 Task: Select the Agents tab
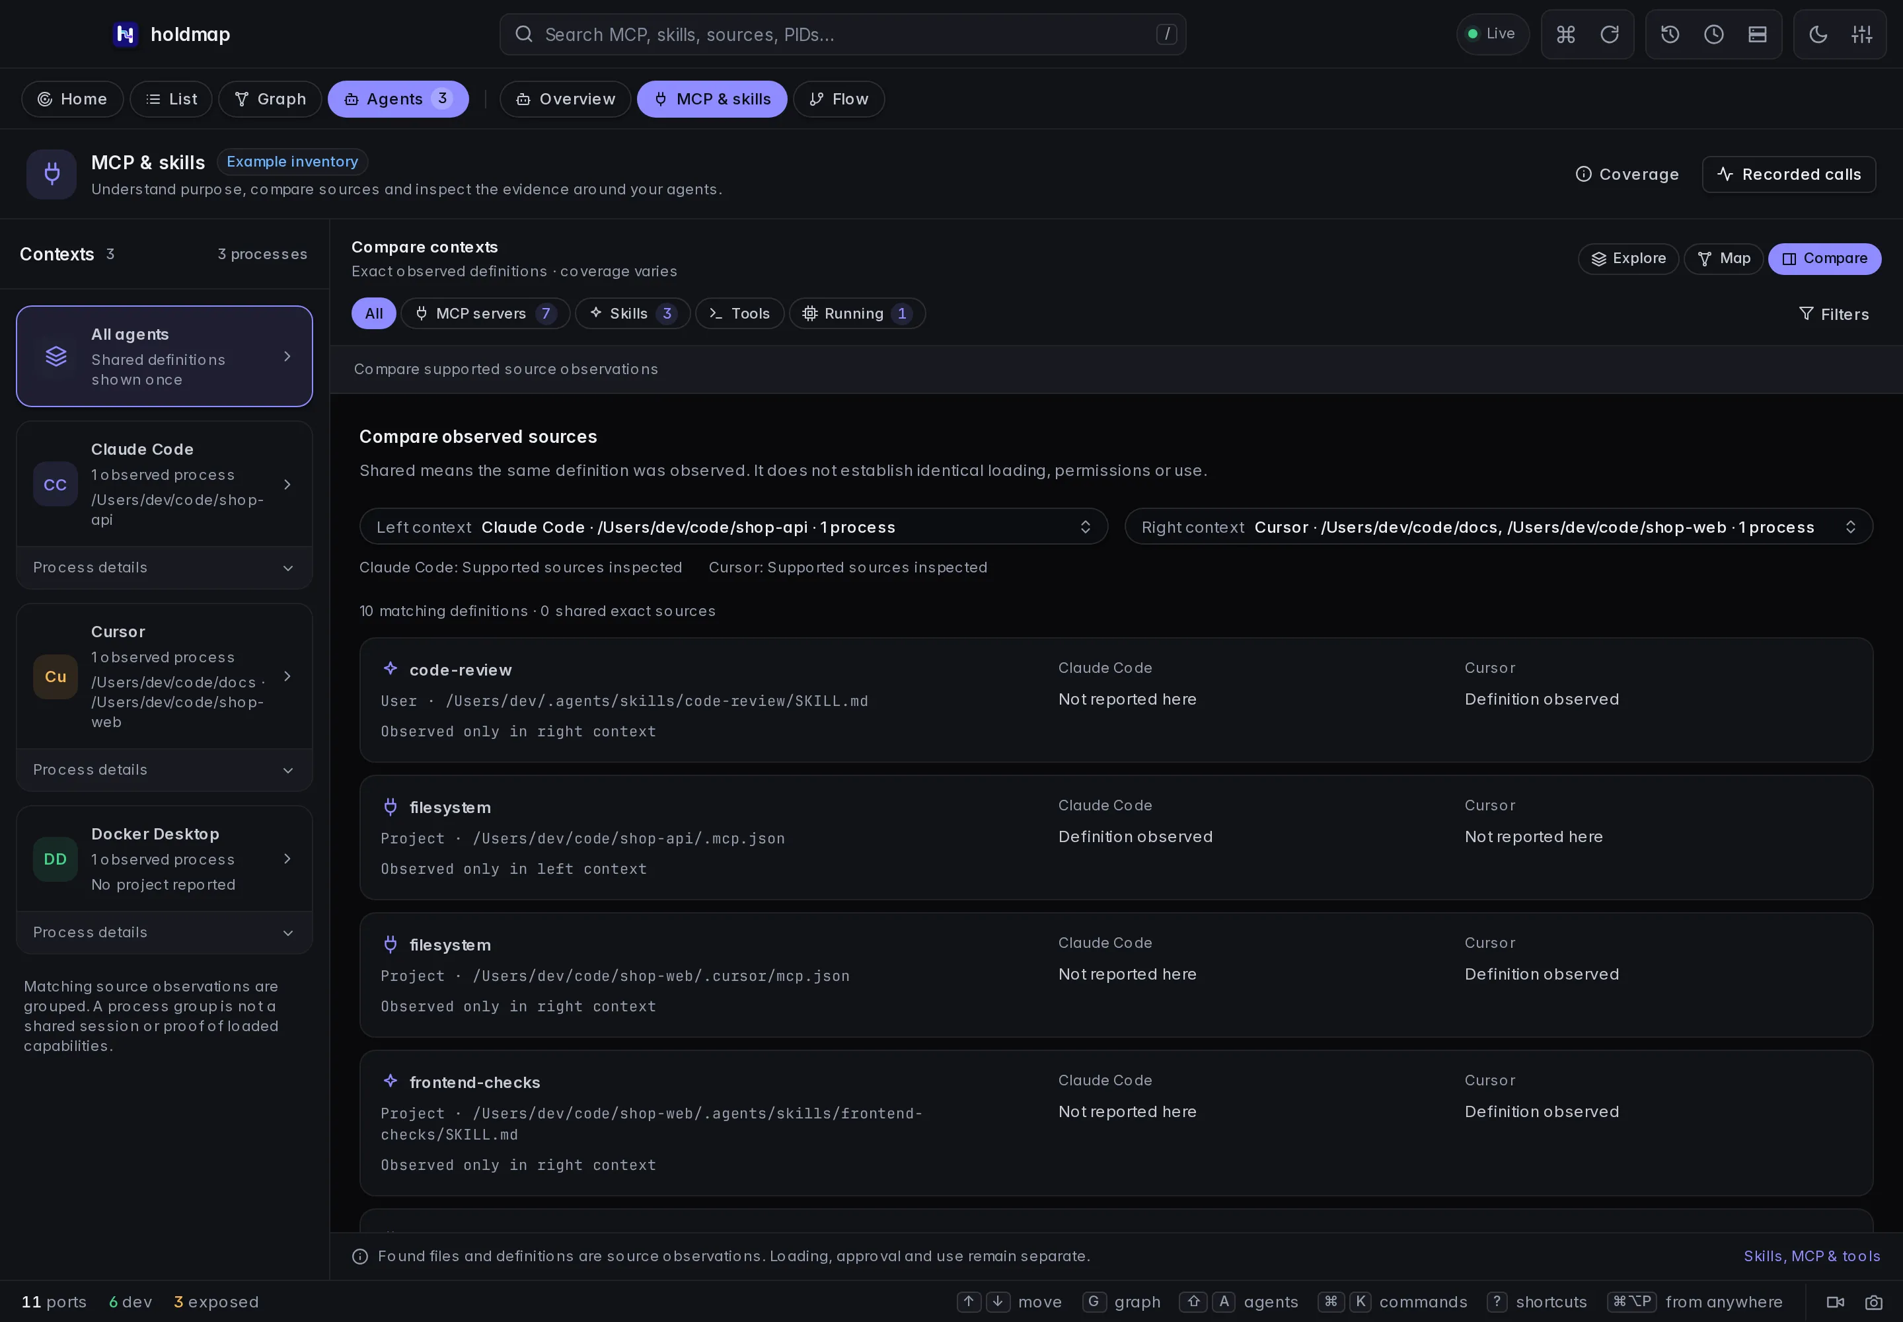click(x=398, y=98)
